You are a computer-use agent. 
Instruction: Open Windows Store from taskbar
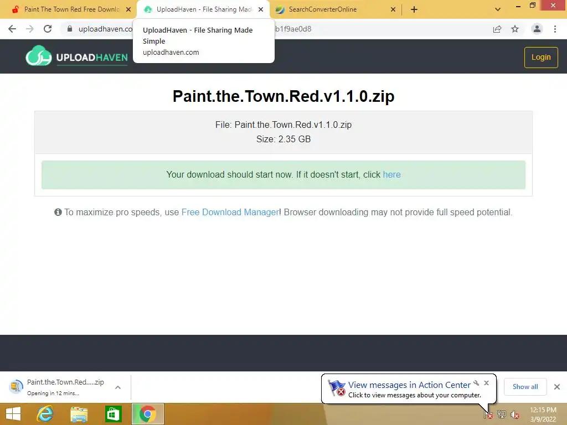(113, 414)
